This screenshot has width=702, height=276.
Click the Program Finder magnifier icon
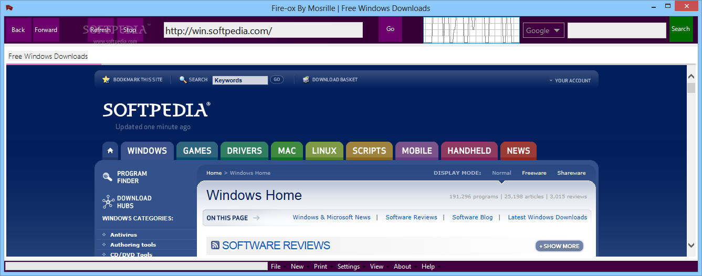click(x=108, y=177)
